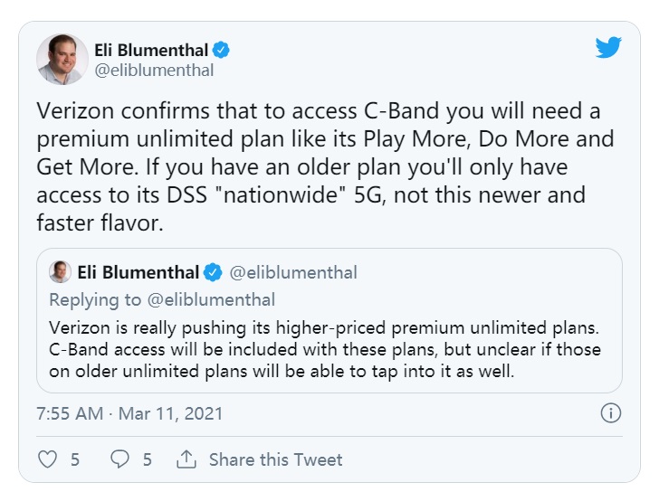Click the main tweet text about C-Band

click(325, 166)
